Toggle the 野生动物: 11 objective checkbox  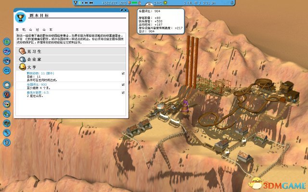(124, 73)
